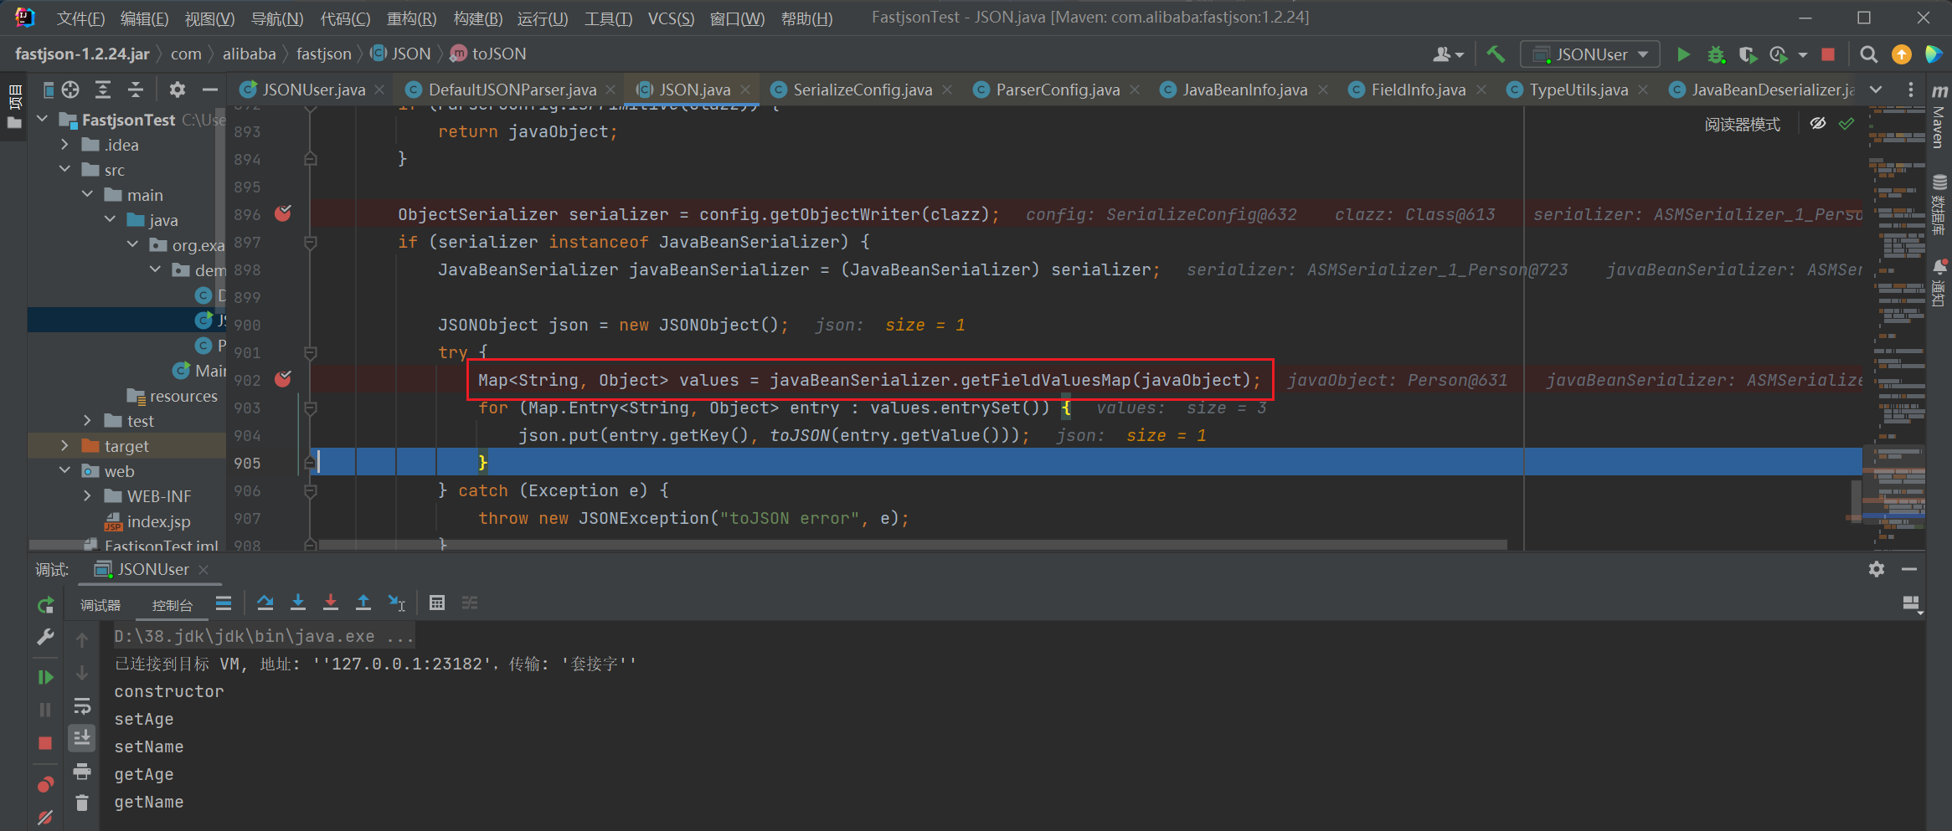Toggle the crossed-eye inspection widget icon
Image resolution: width=1952 pixels, height=831 pixels.
point(1818,124)
